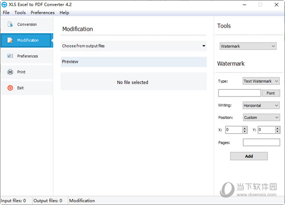This screenshot has height=205, width=285.
Task: Open the Writing dropdown set to Horizontal
Action: pos(261,106)
